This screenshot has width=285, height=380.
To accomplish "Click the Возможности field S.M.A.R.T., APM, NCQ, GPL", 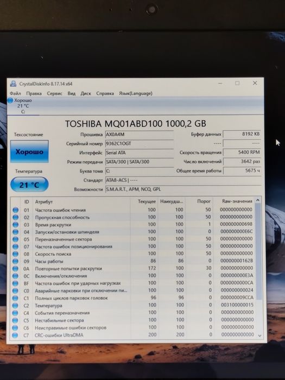I will pyautogui.click(x=183, y=189).
